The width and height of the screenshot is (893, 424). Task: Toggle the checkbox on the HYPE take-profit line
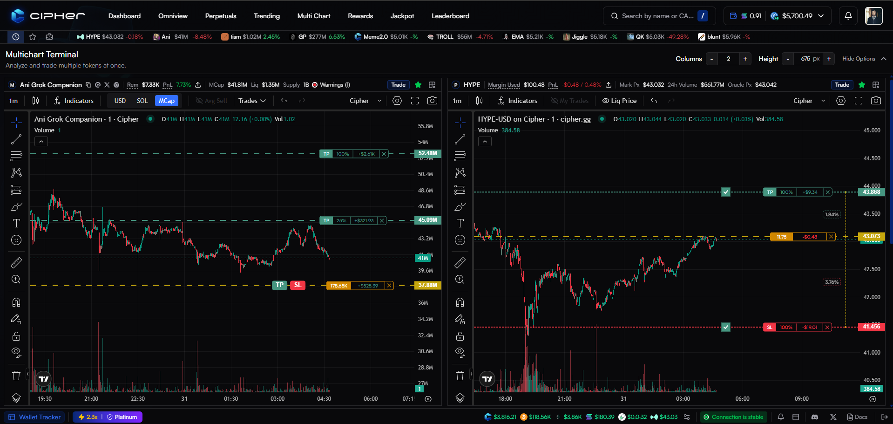(726, 192)
